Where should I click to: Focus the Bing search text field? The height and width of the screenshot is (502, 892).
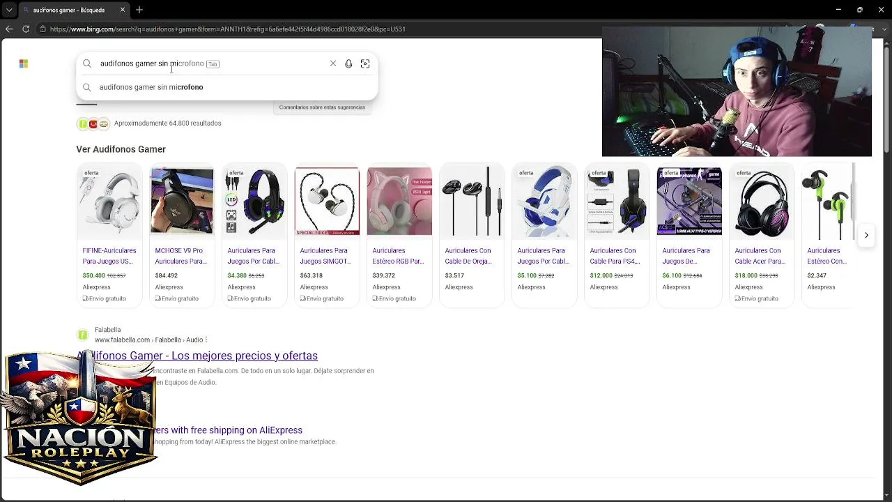(213, 63)
